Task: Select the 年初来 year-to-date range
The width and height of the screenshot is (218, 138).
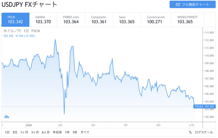Action: pyautogui.click(x=57, y=132)
